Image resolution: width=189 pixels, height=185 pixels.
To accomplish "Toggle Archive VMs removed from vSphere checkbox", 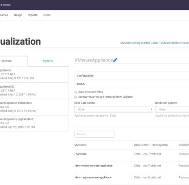I will point(76,97).
